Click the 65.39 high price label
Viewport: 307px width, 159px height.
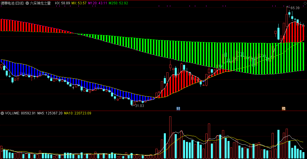point(295,8)
